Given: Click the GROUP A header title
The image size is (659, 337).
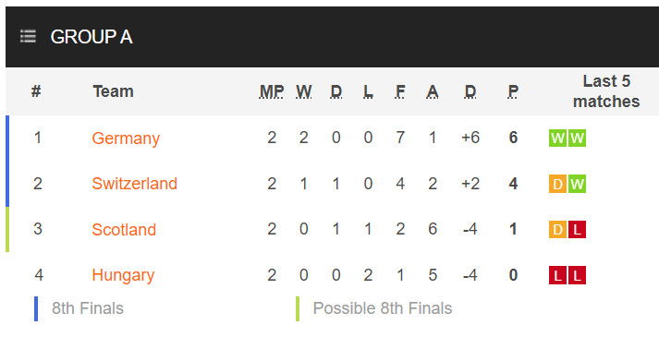Looking at the screenshot, I should [92, 37].
